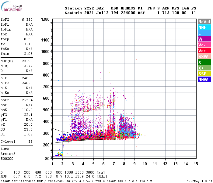Screen dimensions: 213x183
Task: Select the X+ light green legend swatch
Action: (x=204, y=68)
